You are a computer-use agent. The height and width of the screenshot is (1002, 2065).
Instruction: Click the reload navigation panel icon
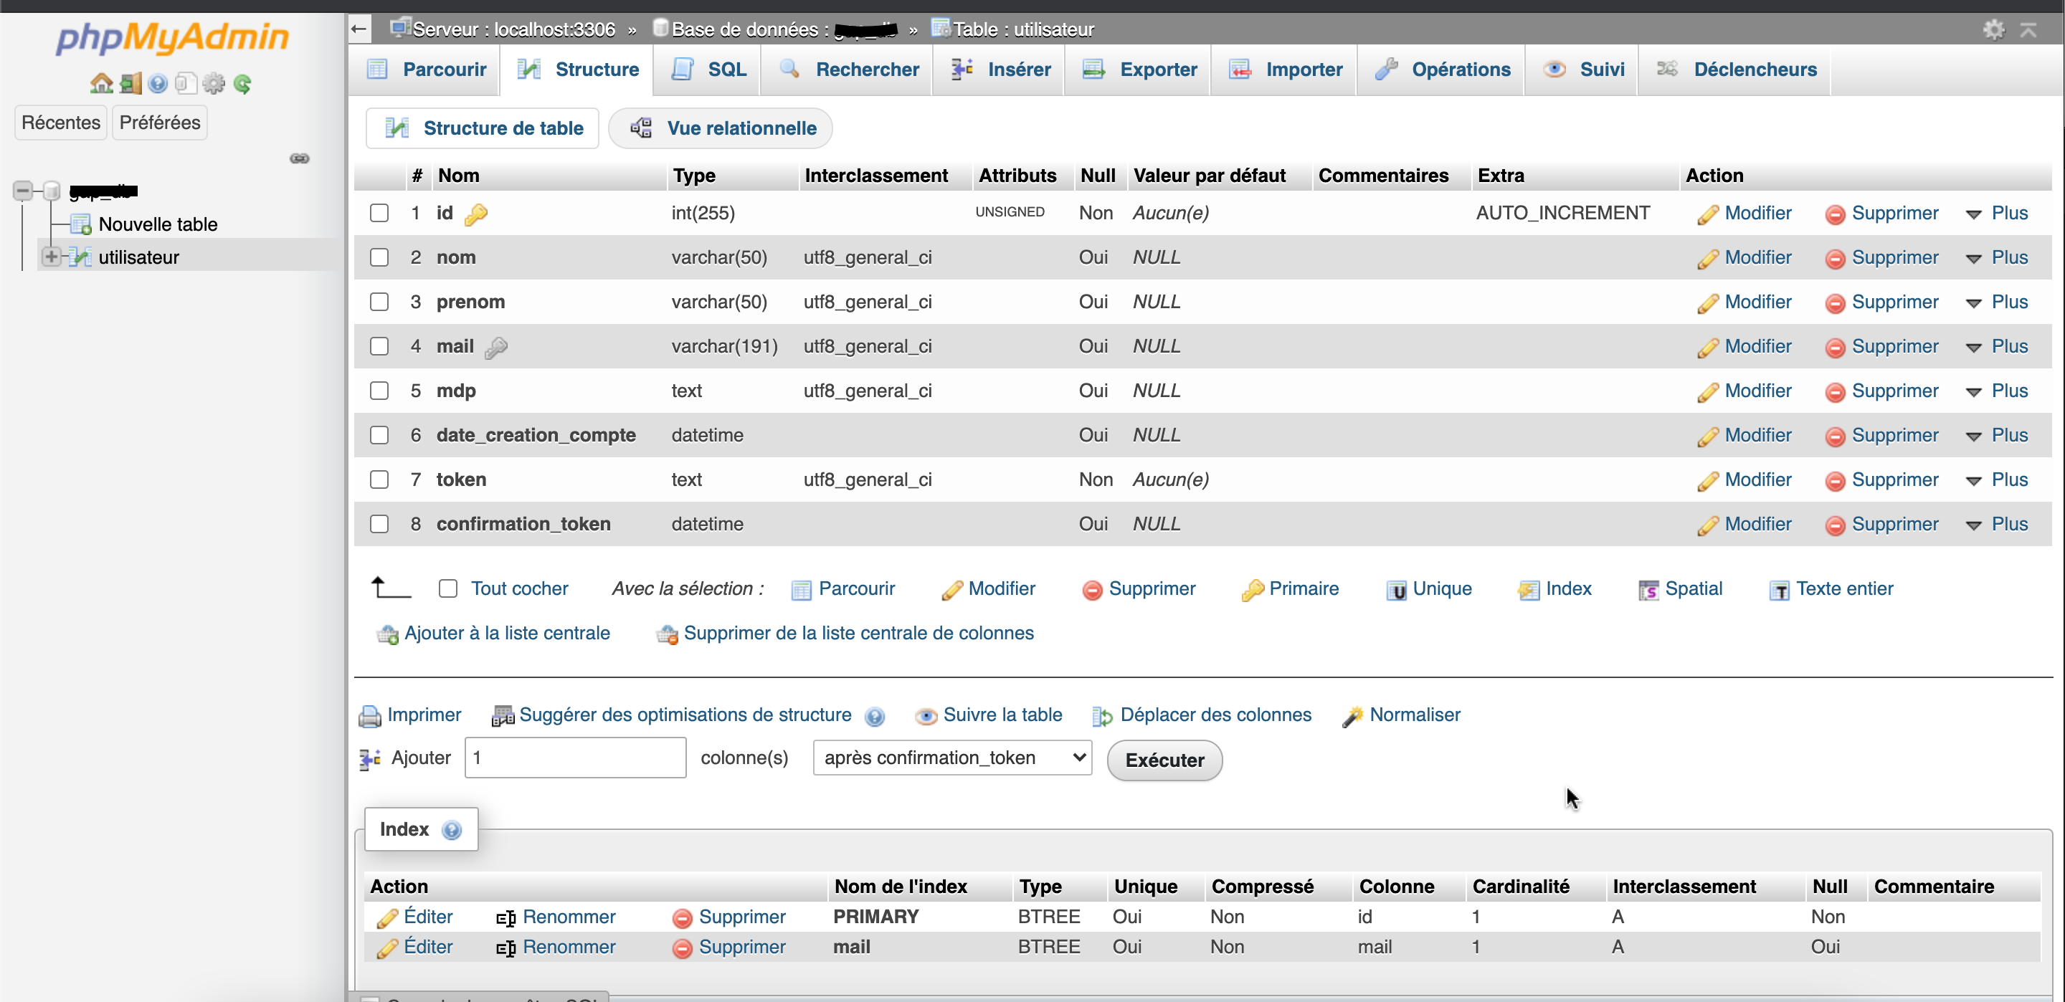(x=242, y=83)
